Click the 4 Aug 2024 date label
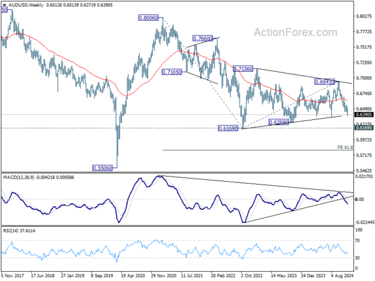The image size is (375, 281). point(342,276)
